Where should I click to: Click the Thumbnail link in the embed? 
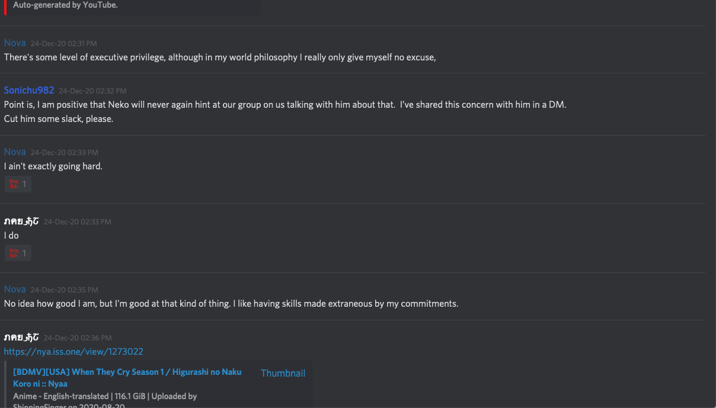(283, 373)
